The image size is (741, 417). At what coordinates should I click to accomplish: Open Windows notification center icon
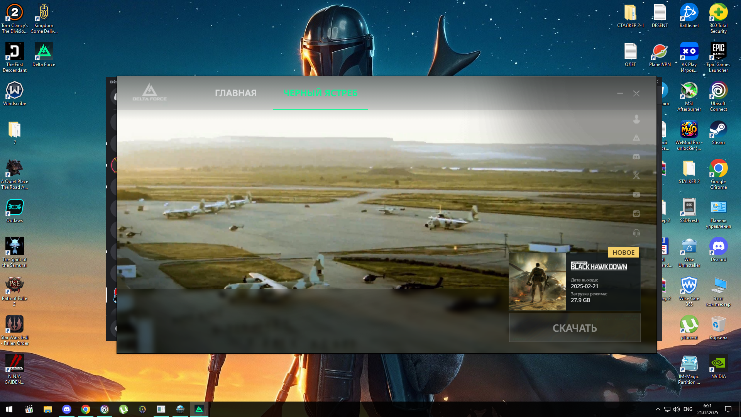coord(728,409)
